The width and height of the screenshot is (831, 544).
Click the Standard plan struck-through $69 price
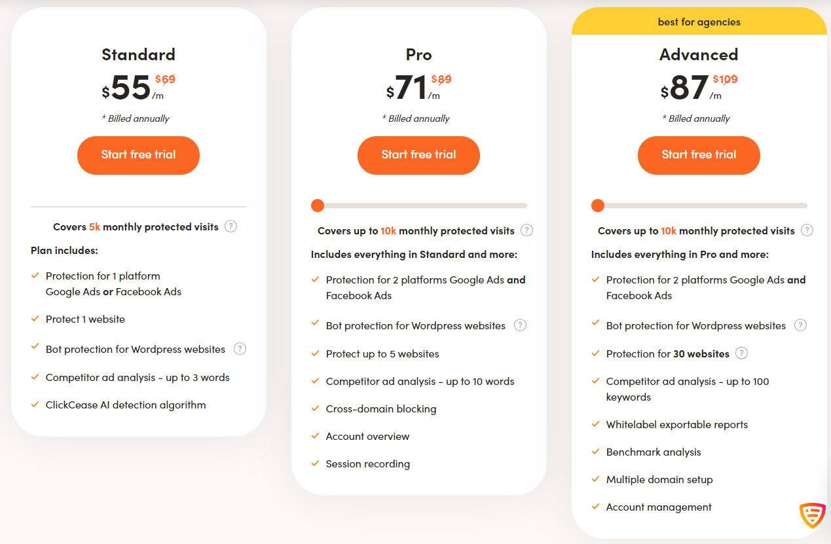(165, 79)
